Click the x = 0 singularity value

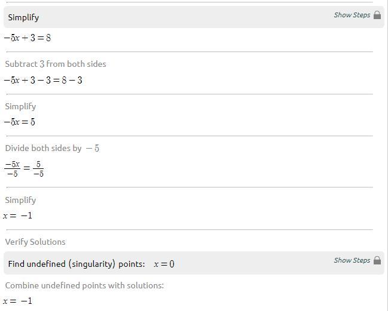pyautogui.click(x=164, y=264)
